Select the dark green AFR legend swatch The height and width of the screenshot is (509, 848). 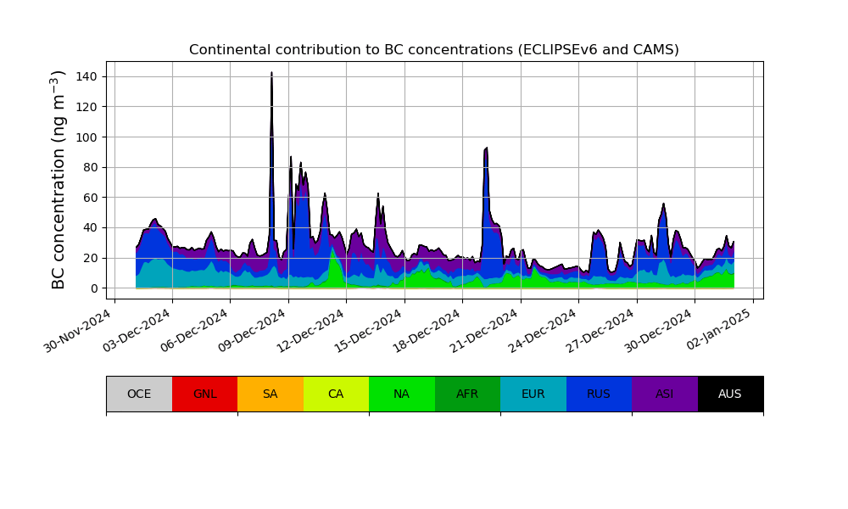tap(467, 394)
